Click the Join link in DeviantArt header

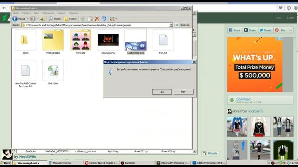[278, 18]
